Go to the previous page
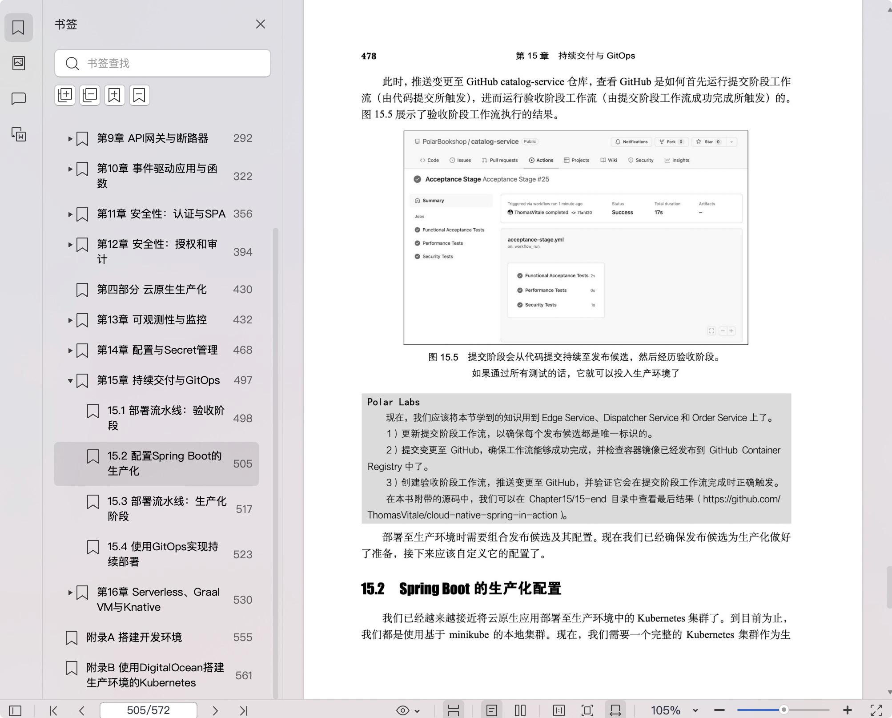The width and height of the screenshot is (892, 718). click(82, 710)
